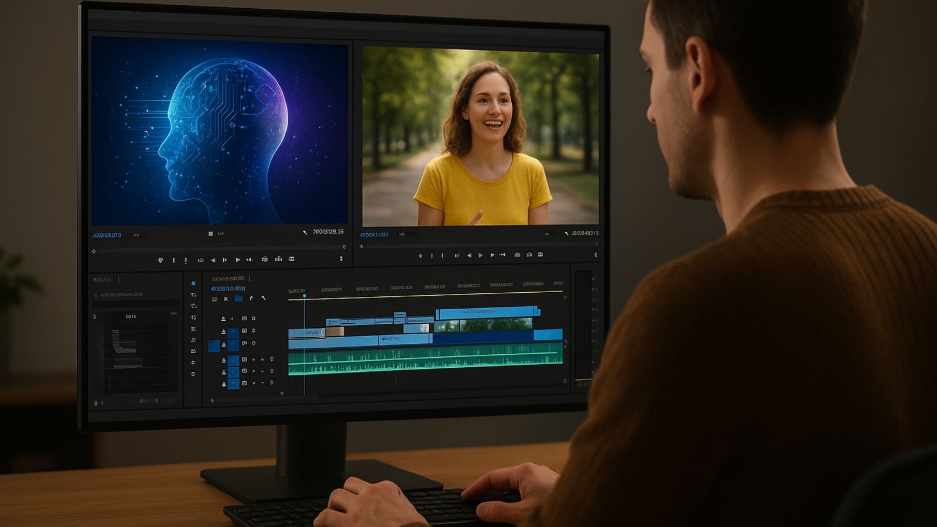Toggle mute on the green audio track
The width and height of the screenshot is (937, 527).
254,359
